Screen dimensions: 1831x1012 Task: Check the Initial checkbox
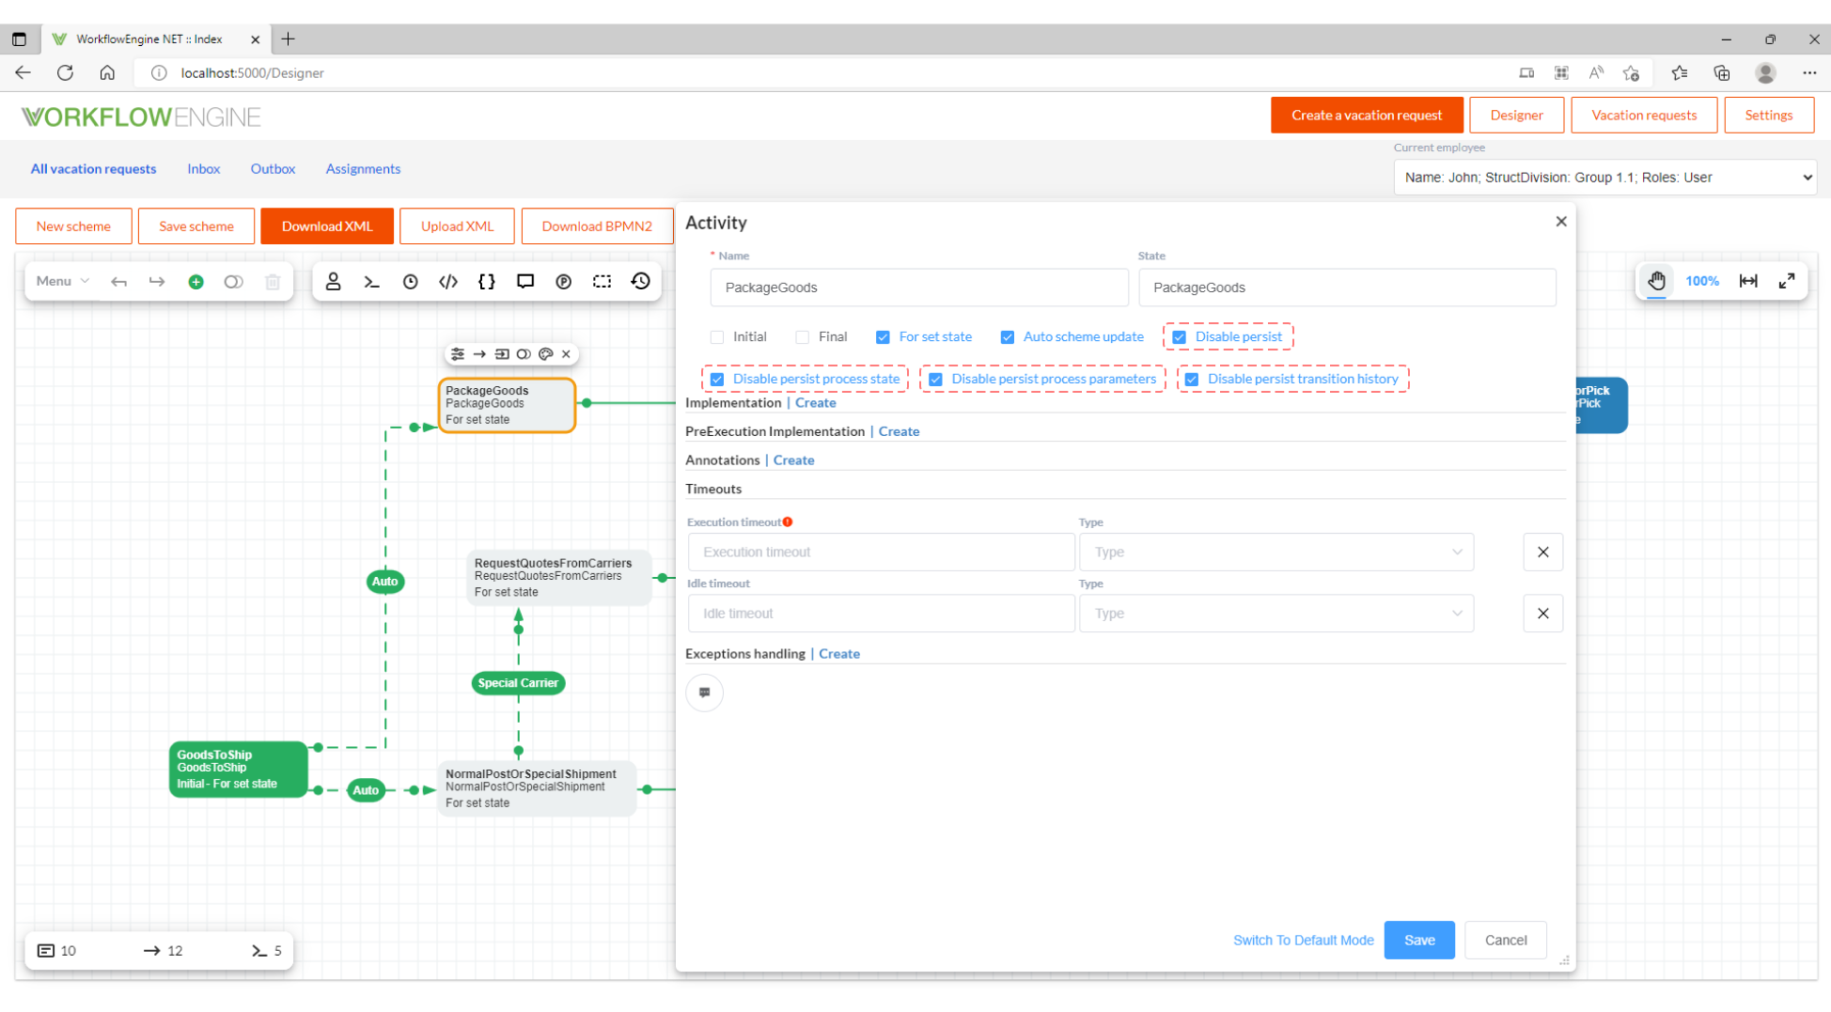coord(717,337)
